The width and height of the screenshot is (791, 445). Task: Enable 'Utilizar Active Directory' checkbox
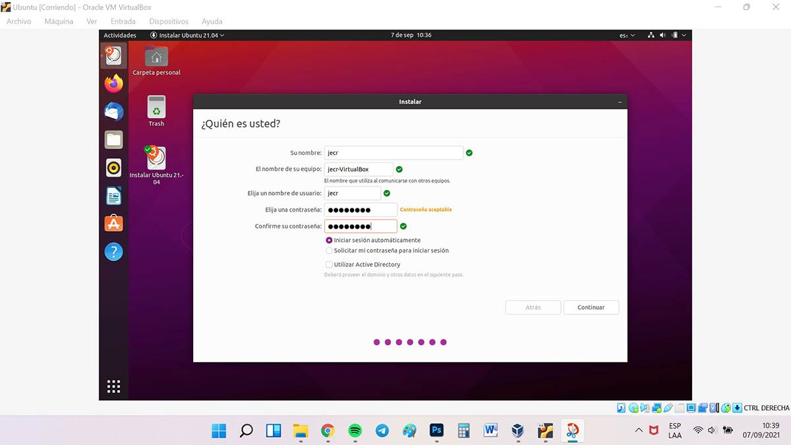tap(329, 264)
